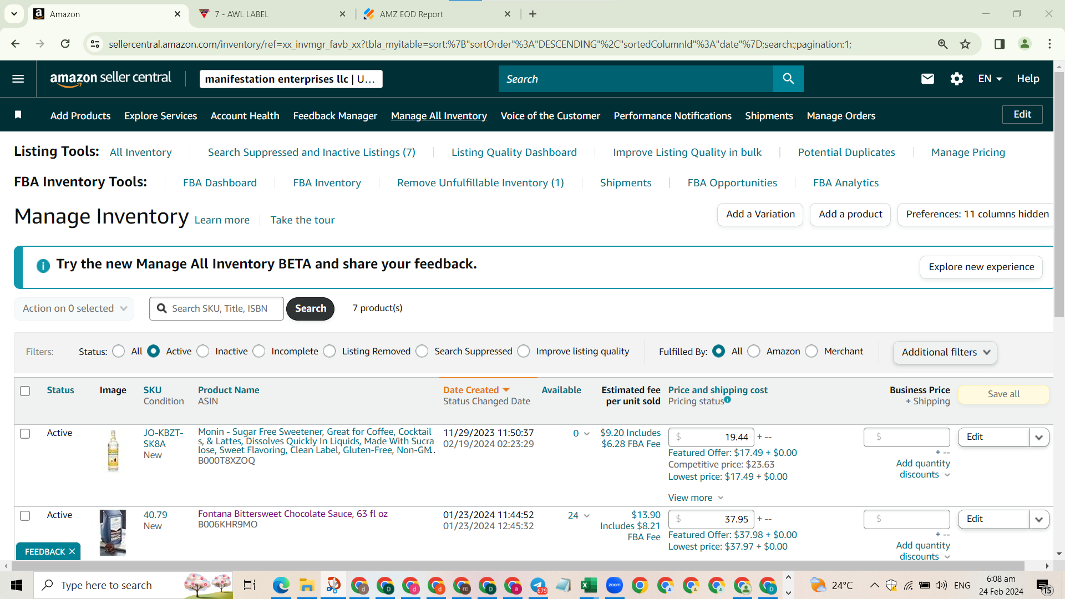Tick the select-all header checkbox
The height and width of the screenshot is (599, 1065).
tap(25, 390)
